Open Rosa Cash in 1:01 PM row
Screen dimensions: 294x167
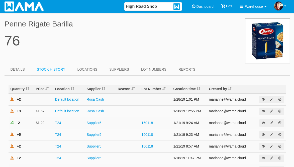pos(95,99)
